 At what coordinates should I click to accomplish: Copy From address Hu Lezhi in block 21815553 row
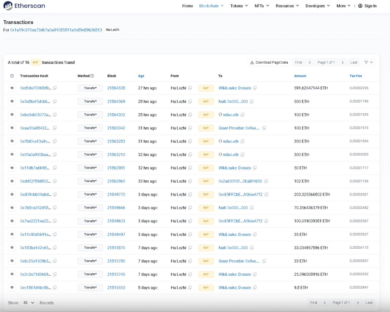190,288
